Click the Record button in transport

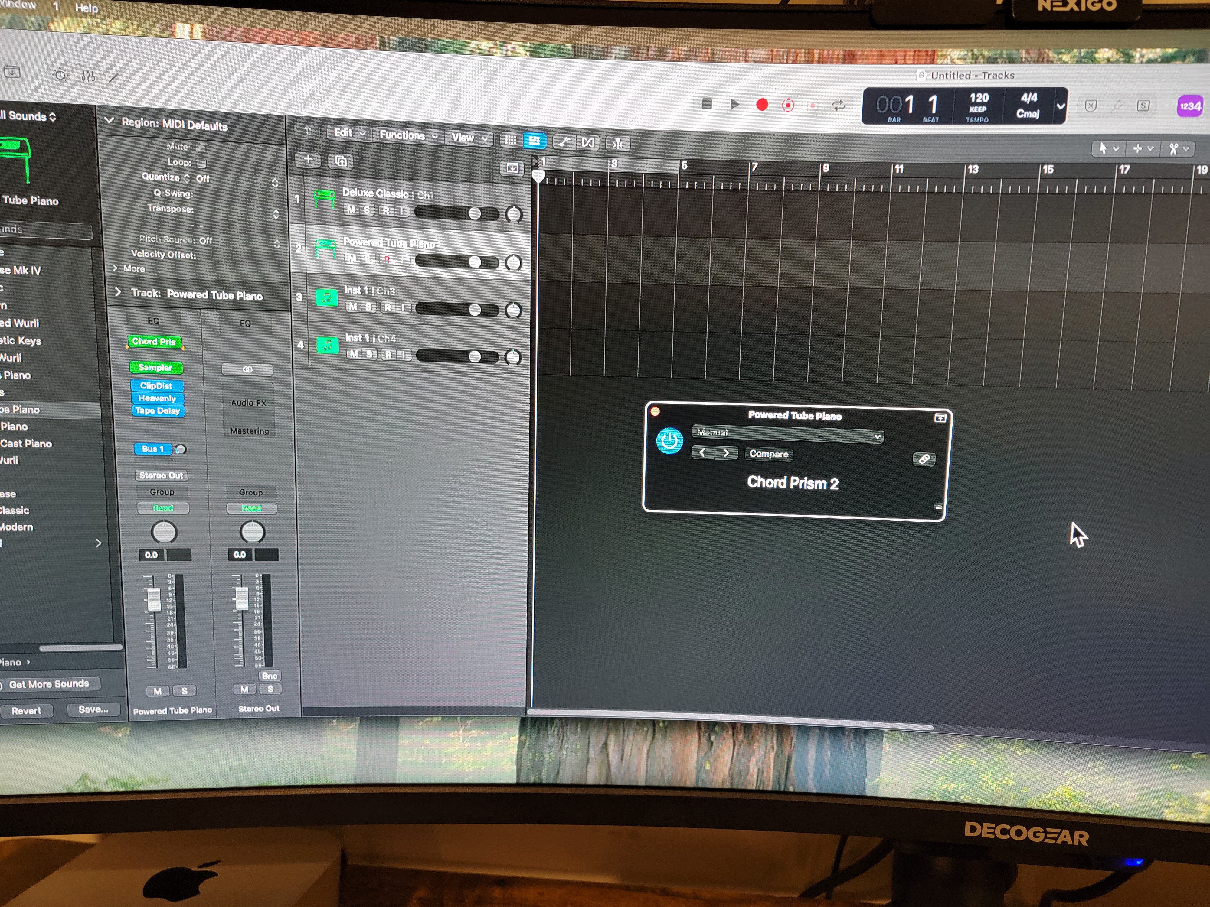(761, 104)
